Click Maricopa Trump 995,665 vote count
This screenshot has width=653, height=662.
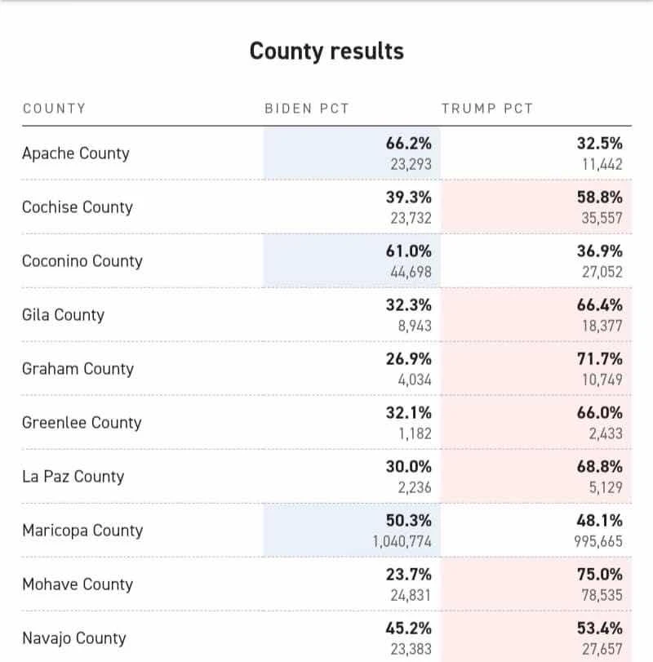(598, 541)
